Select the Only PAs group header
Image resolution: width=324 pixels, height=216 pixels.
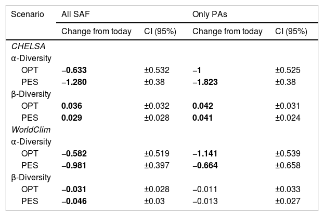(209, 14)
